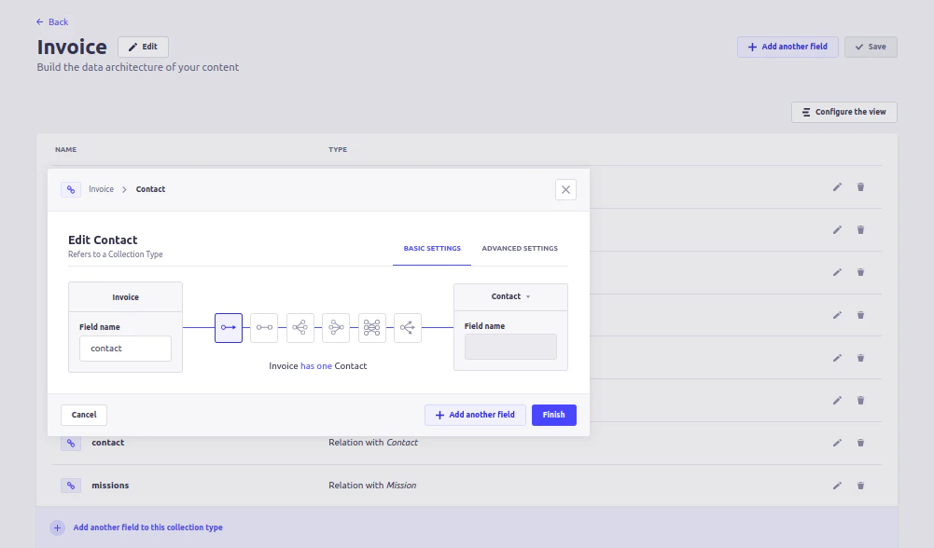Click the Edit pencil next to the Invoice title
This screenshot has height=548, width=934.
[x=142, y=47]
